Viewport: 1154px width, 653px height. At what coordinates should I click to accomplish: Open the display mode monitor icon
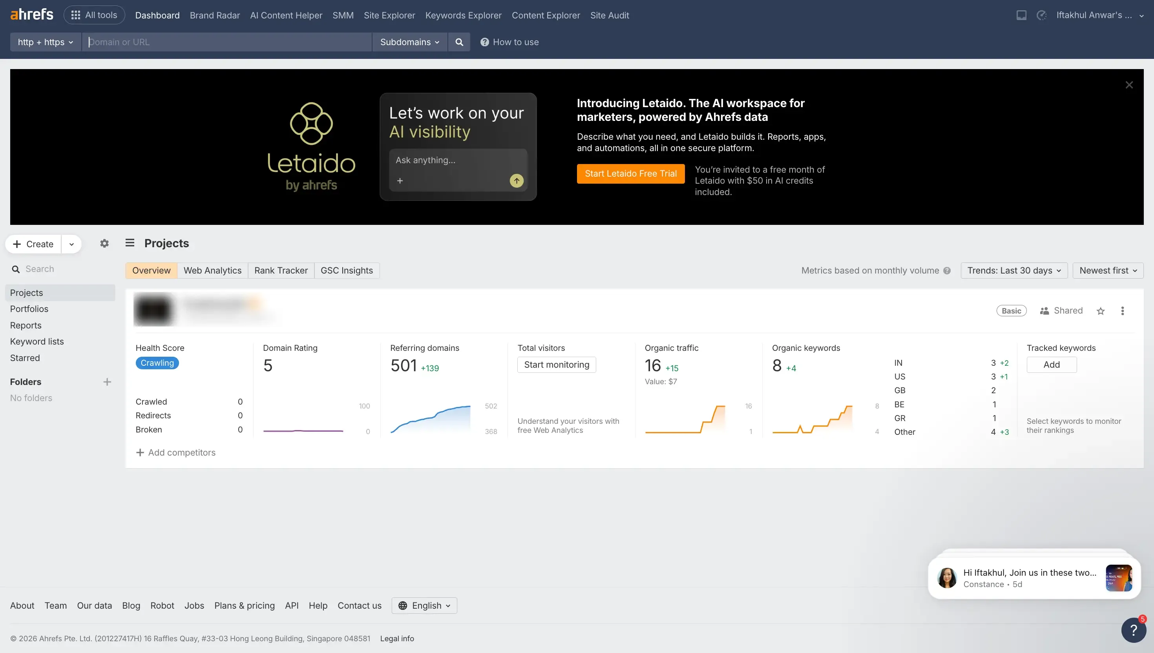1021,15
